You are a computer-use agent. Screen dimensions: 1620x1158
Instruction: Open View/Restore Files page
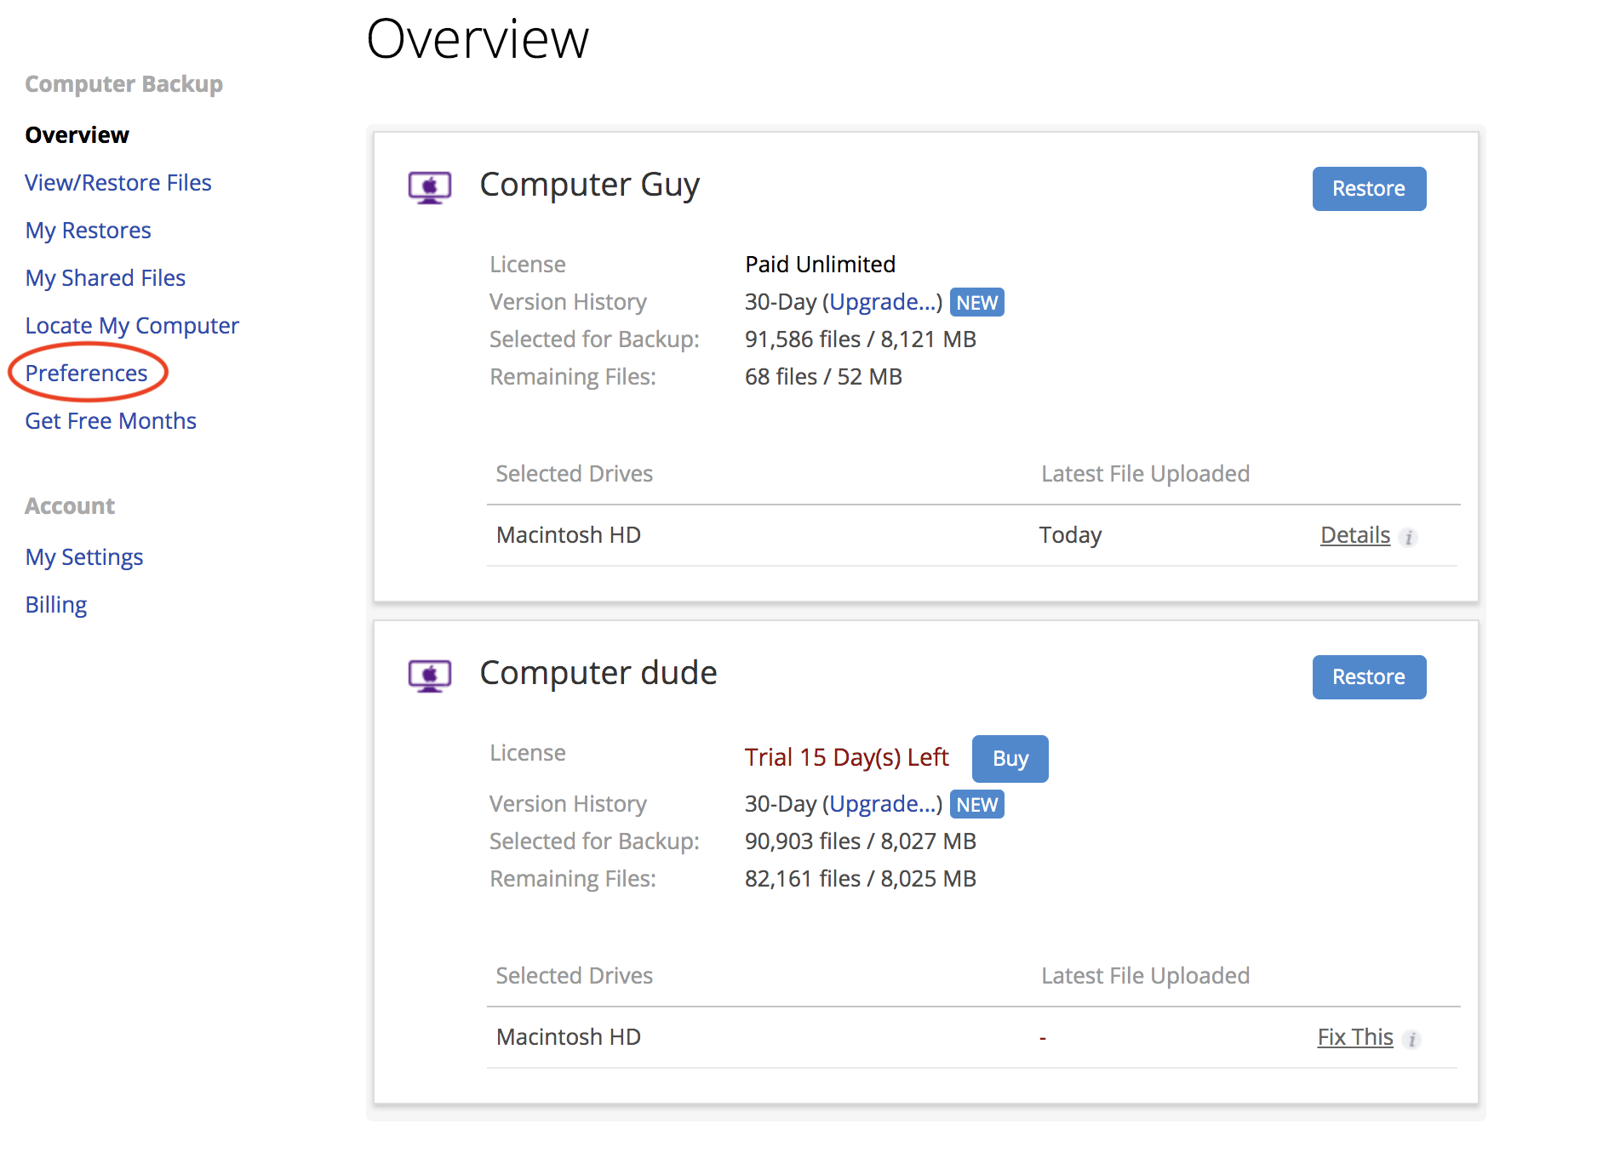tap(118, 182)
